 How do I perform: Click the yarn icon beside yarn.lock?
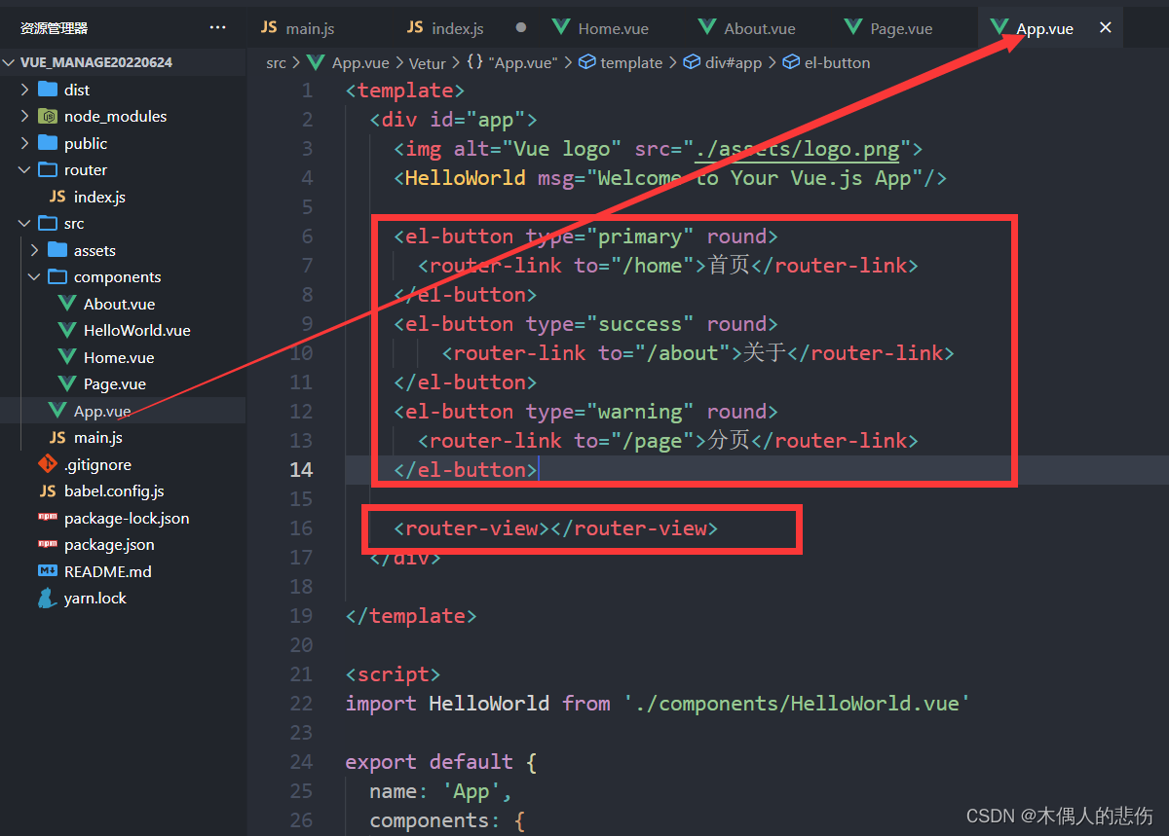point(48,598)
